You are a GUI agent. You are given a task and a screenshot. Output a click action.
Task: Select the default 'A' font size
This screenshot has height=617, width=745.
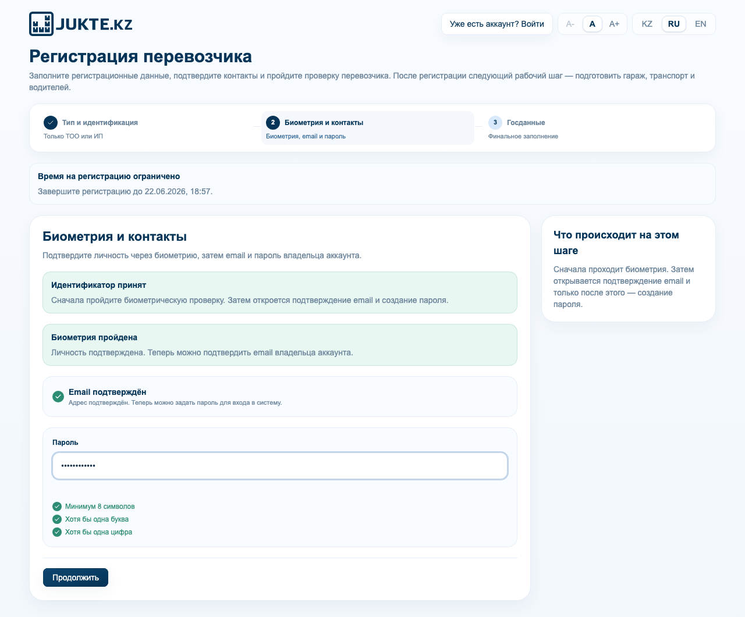(593, 24)
